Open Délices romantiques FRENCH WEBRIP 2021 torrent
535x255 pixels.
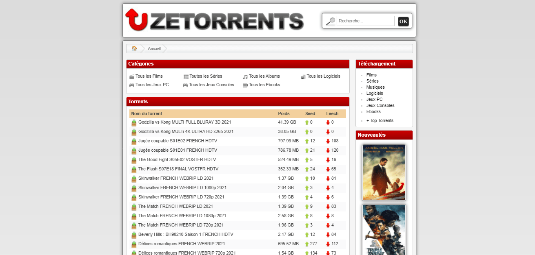[x=182, y=244]
